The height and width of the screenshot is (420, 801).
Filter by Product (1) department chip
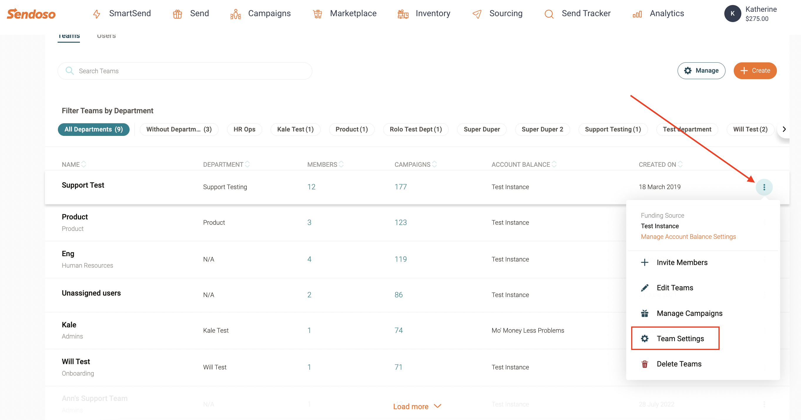[x=352, y=129]
